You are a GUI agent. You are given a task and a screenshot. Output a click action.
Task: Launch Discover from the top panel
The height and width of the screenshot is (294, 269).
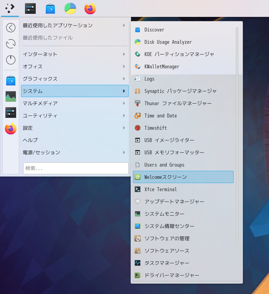[x=50, y=8]
